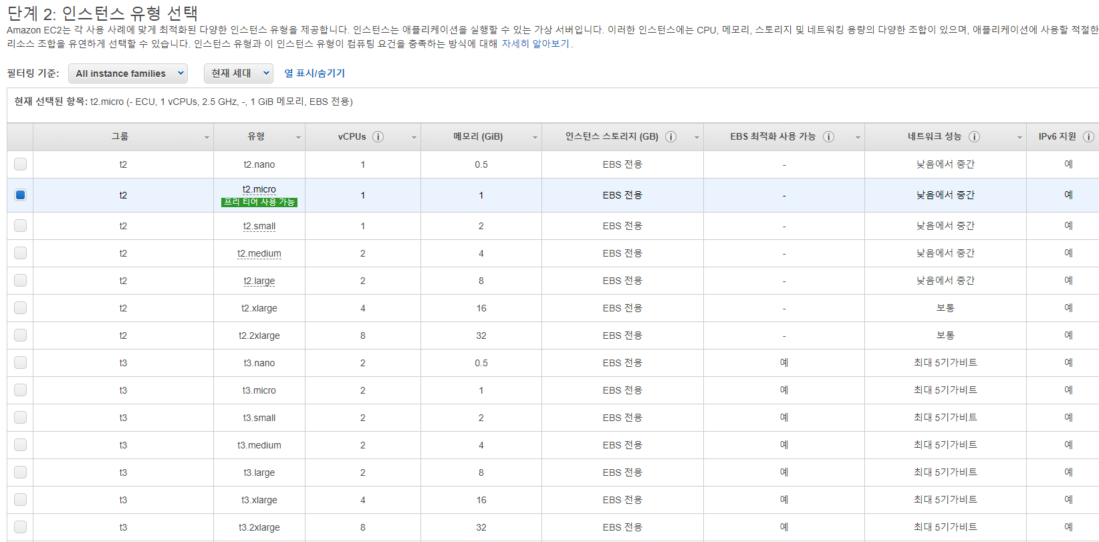Click the 그룹 column header label
The height and width of the screenshot is (542, 1099).
pyautogui.click(x=120, y=136)
